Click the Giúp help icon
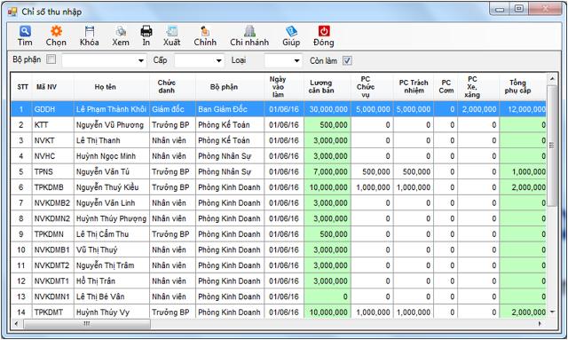568x340 pixels. (x=291, y=31)
